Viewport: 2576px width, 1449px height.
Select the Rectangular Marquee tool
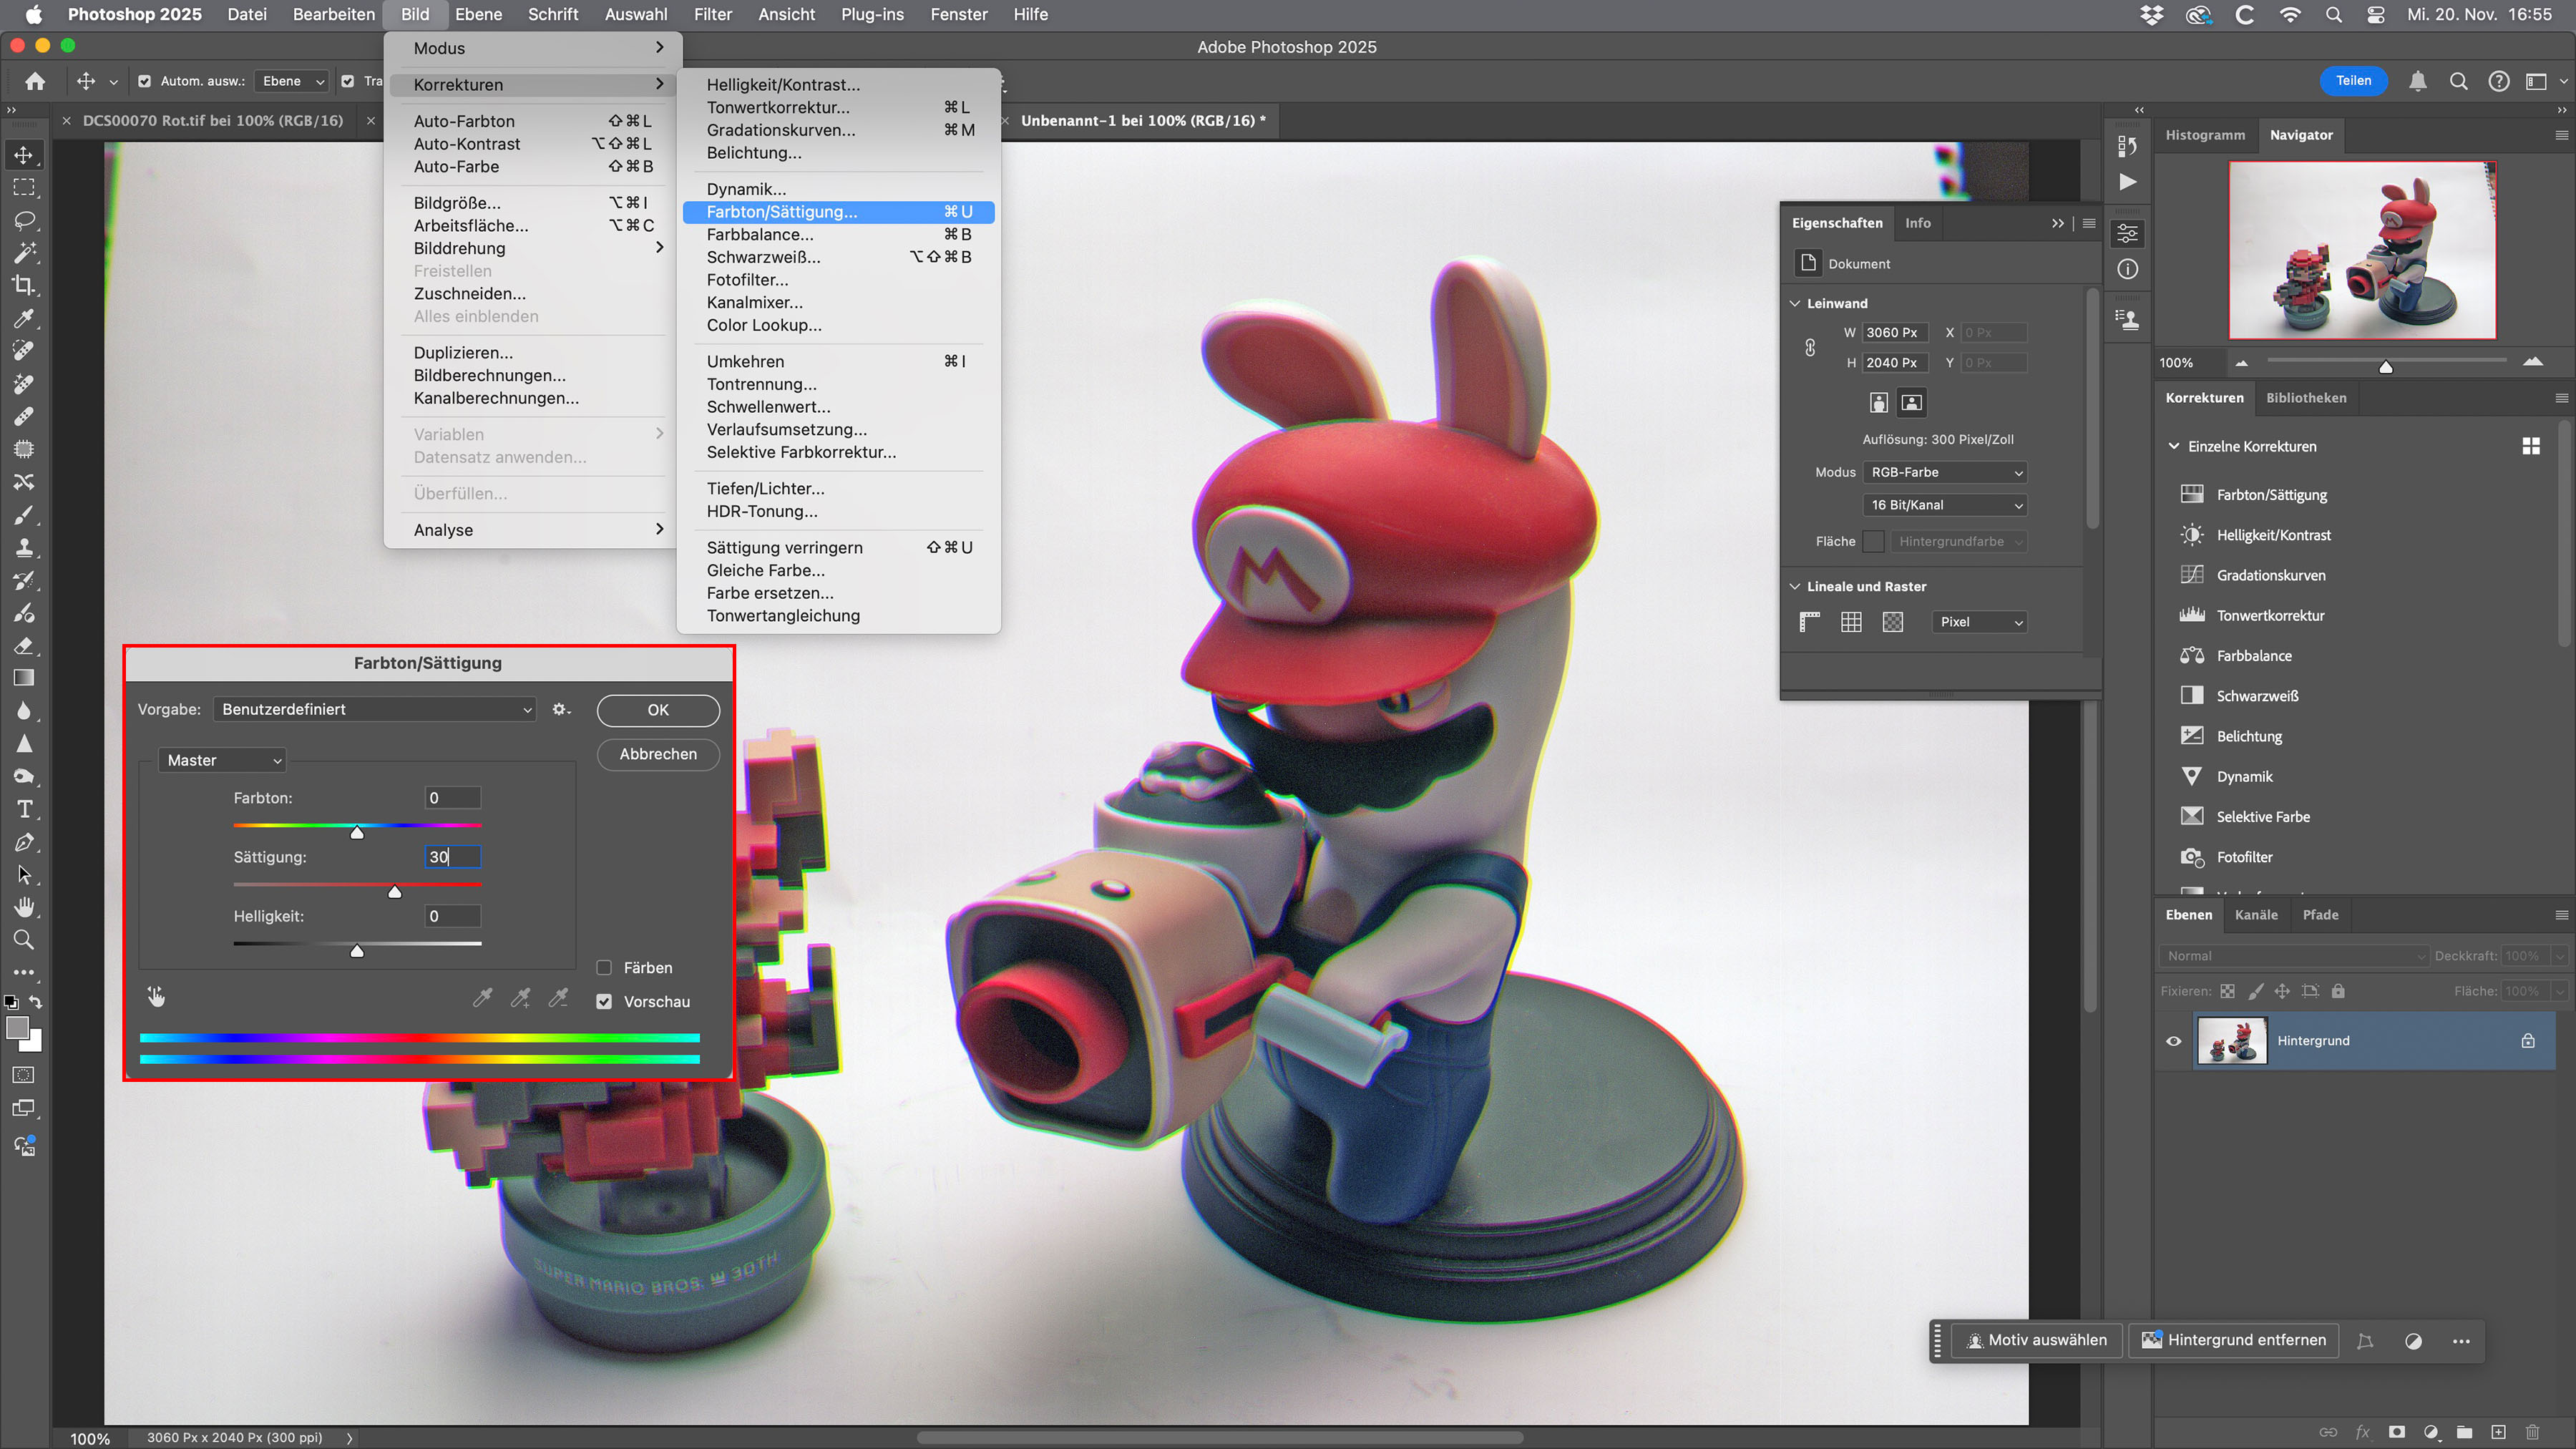(x=24, y=188)
